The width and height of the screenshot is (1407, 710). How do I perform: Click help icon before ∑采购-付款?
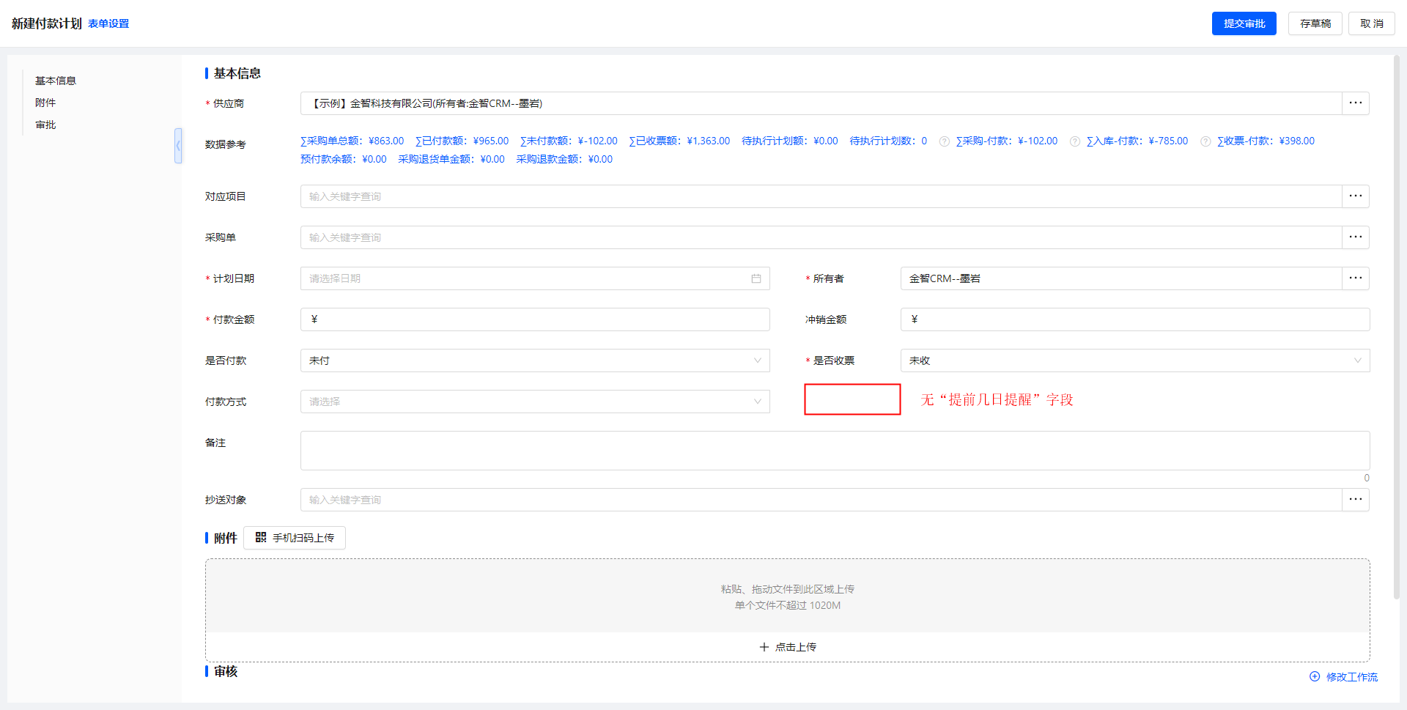pos(944,141)
